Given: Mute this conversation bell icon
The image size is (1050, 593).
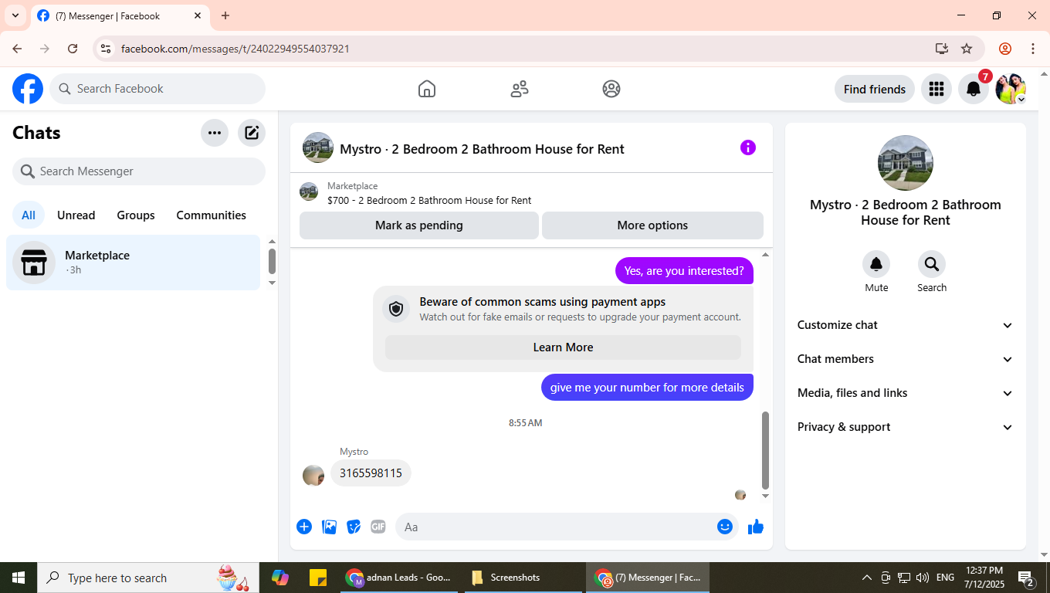Looking at the screenshot, I should click(876, 264).
